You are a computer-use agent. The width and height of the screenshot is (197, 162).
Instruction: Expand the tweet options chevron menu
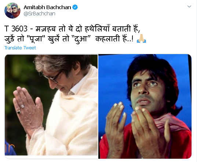click(x=189, y=6)
